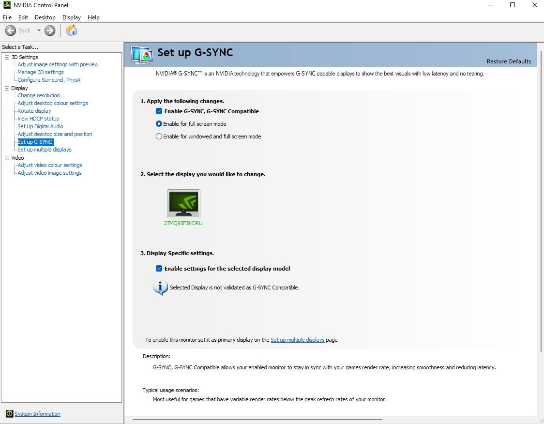Screen dimensions: 544x424
Task: Open Configure Surround, PhysX
Action: coord(49,80)
